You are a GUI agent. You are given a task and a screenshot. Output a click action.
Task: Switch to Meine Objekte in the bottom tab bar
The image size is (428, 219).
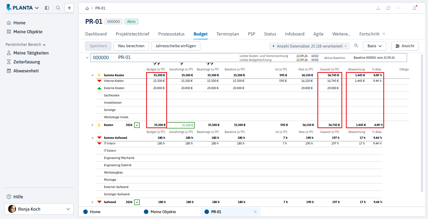click(x=163, y=212)
